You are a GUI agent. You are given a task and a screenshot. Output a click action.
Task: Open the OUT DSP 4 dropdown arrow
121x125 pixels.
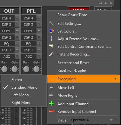17,18
